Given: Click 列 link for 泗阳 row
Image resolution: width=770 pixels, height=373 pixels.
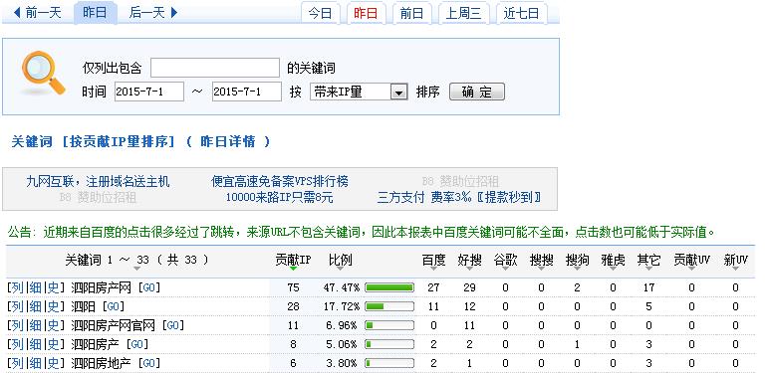Looking at the screenshot, I should [18, 306].
